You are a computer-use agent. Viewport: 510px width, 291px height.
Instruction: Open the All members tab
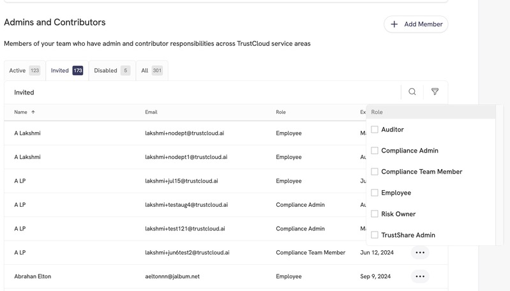tap(152, 71)
